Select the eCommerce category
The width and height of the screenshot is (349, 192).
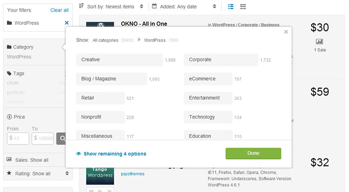(208, 79)
